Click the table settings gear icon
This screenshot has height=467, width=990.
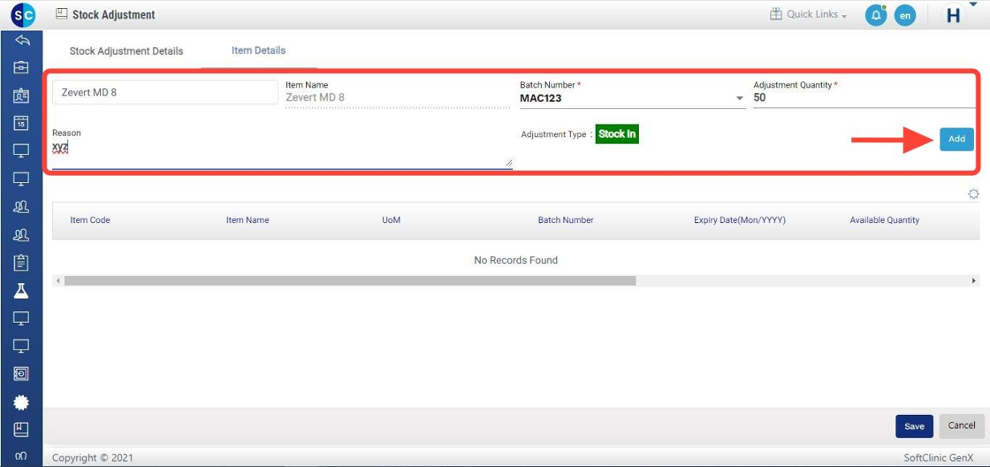[973, 195]
